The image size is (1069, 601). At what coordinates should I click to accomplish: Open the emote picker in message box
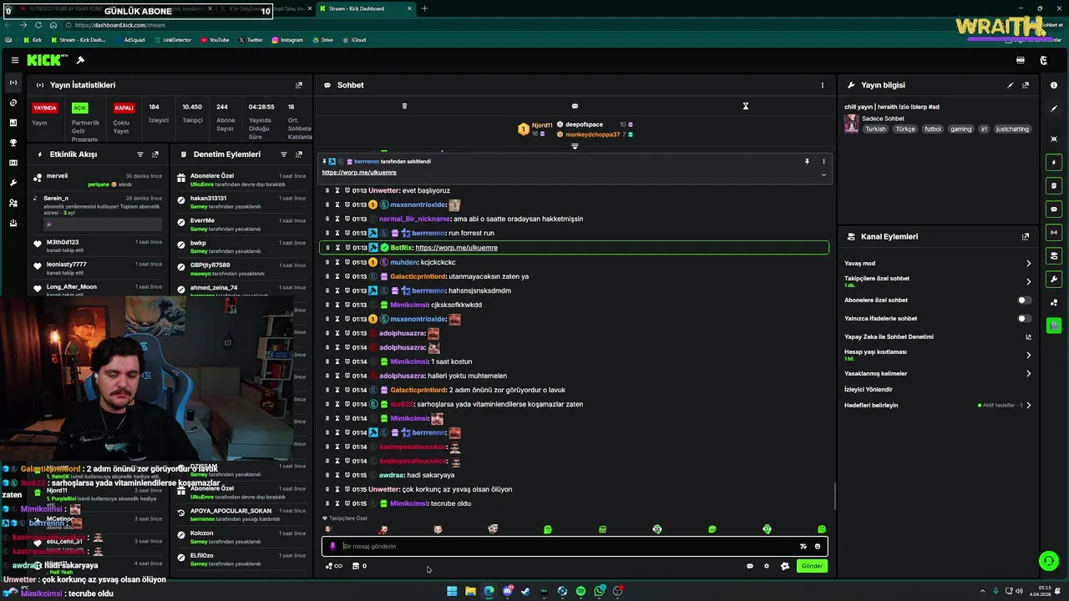[x=818, y=547]
